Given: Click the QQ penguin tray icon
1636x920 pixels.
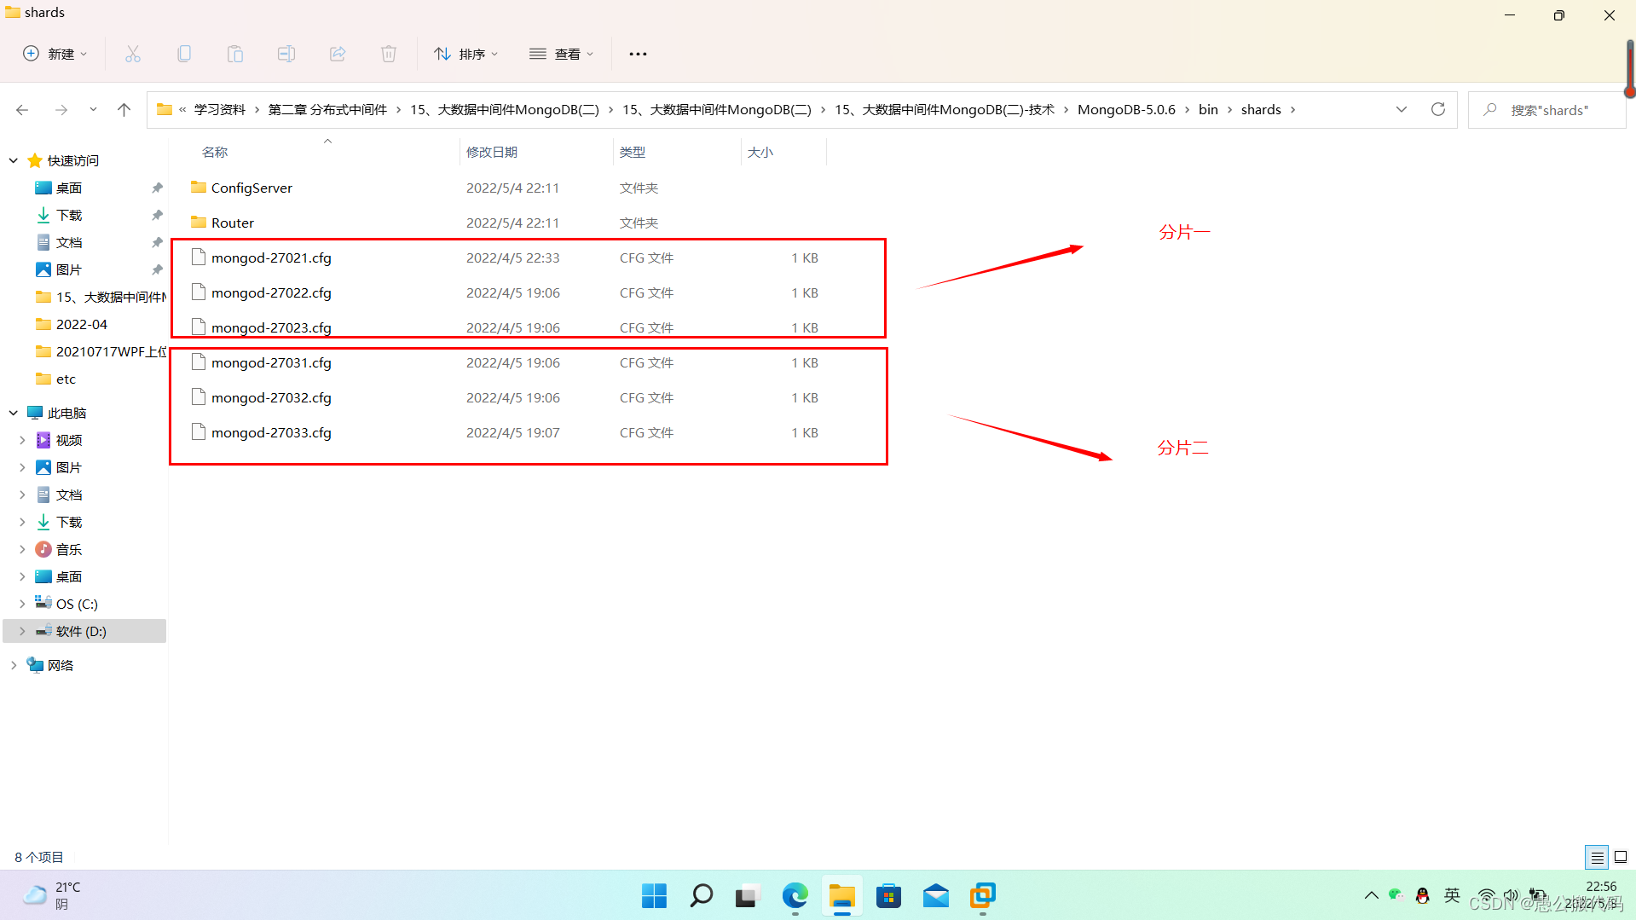Looking at the screenshot, I should [x=1422, y=895].
